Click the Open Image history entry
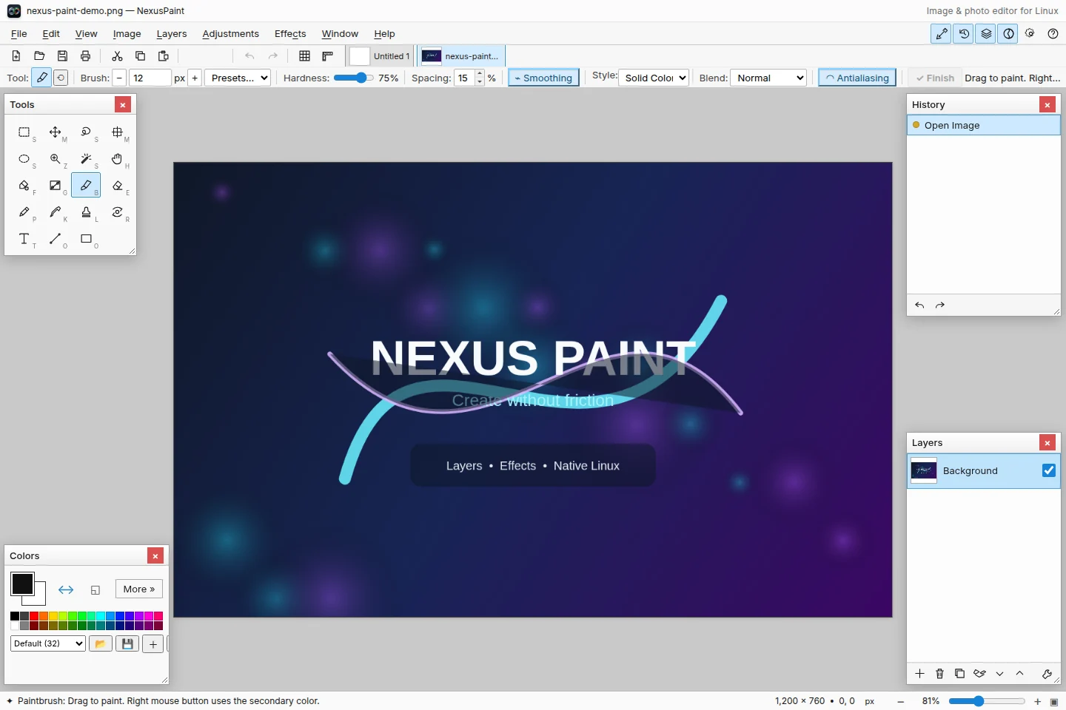The height and width of the screenshot is (710, 1066). coord(984,126)
